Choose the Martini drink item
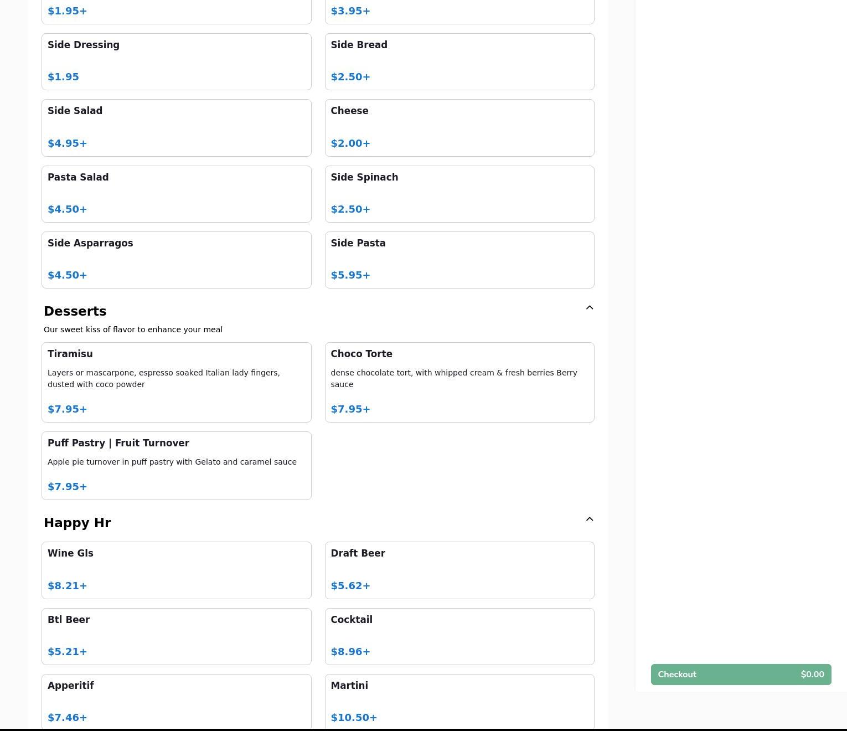The height and width of the screenshot is (731, 847). 459,701
